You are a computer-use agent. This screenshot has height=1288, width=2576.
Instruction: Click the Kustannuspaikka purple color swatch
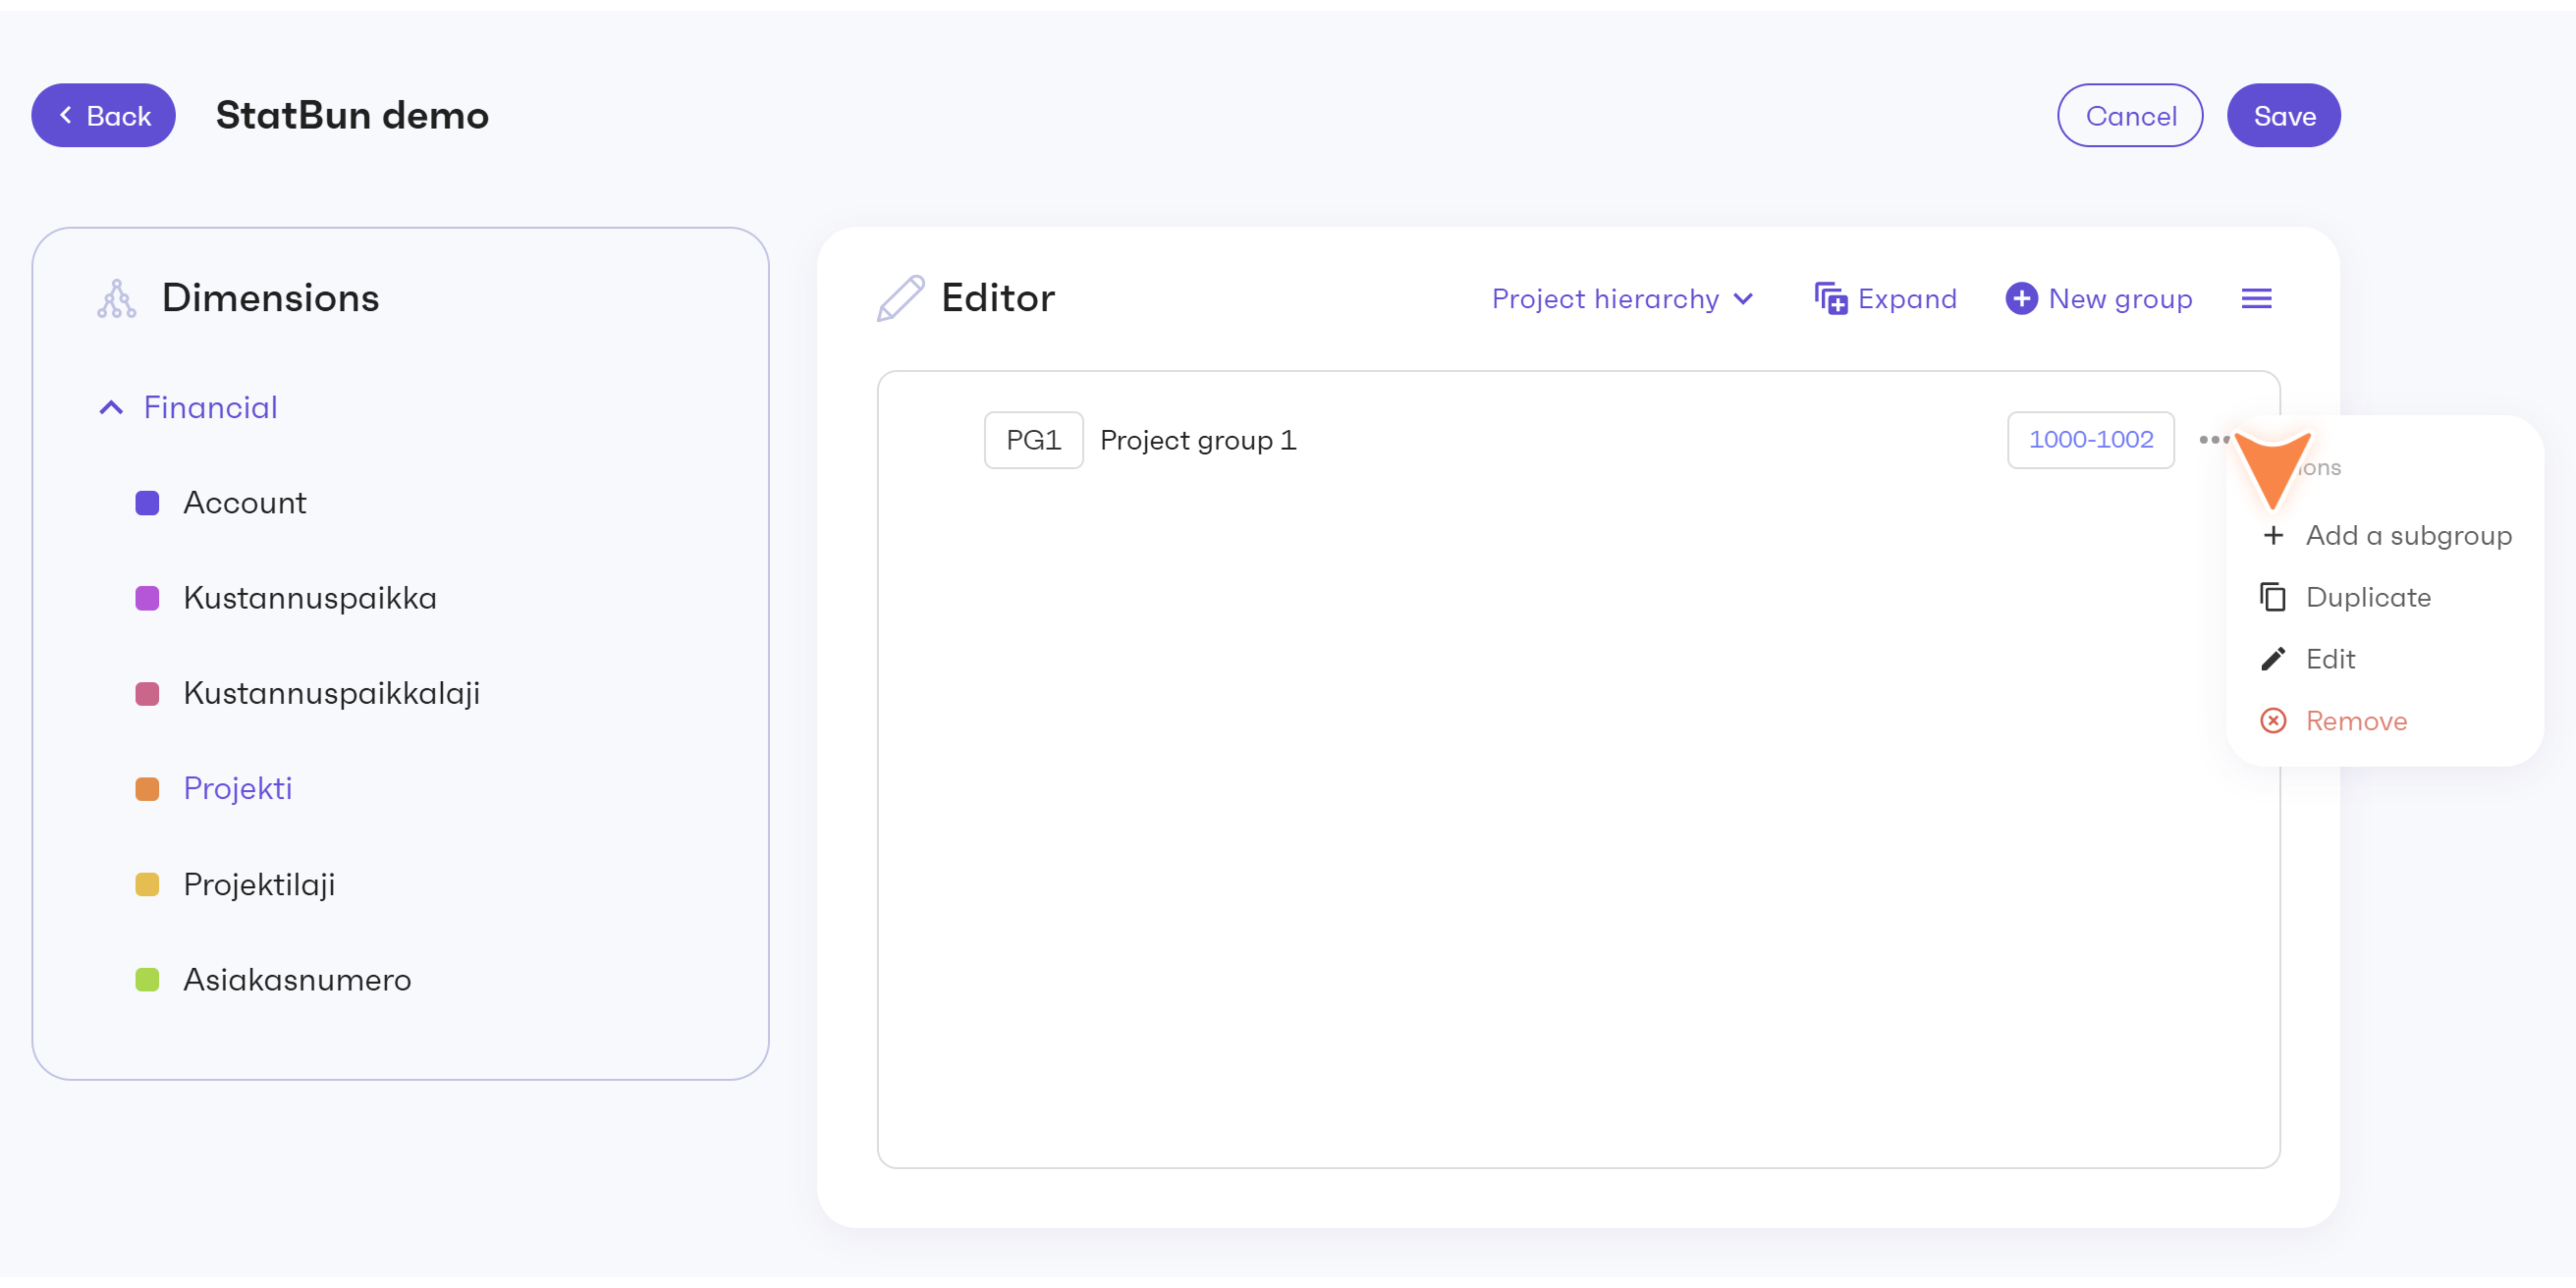[147, 598]
